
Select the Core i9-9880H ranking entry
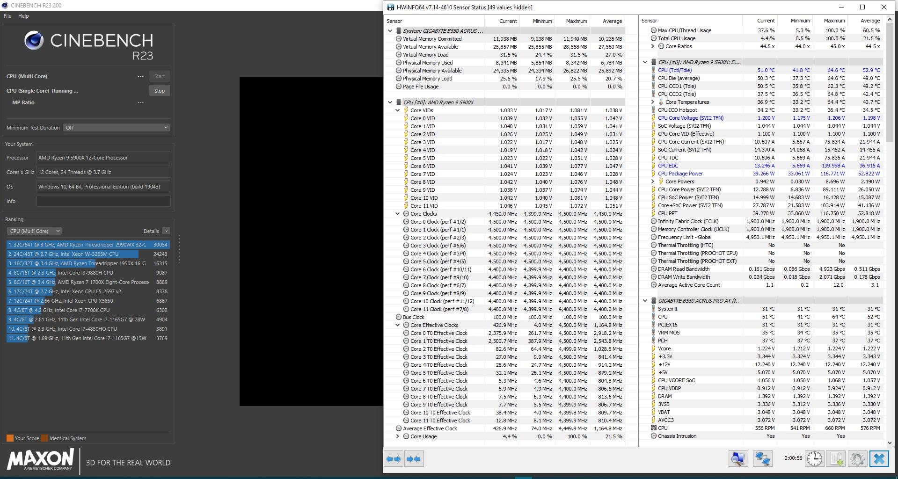point(88,273)
